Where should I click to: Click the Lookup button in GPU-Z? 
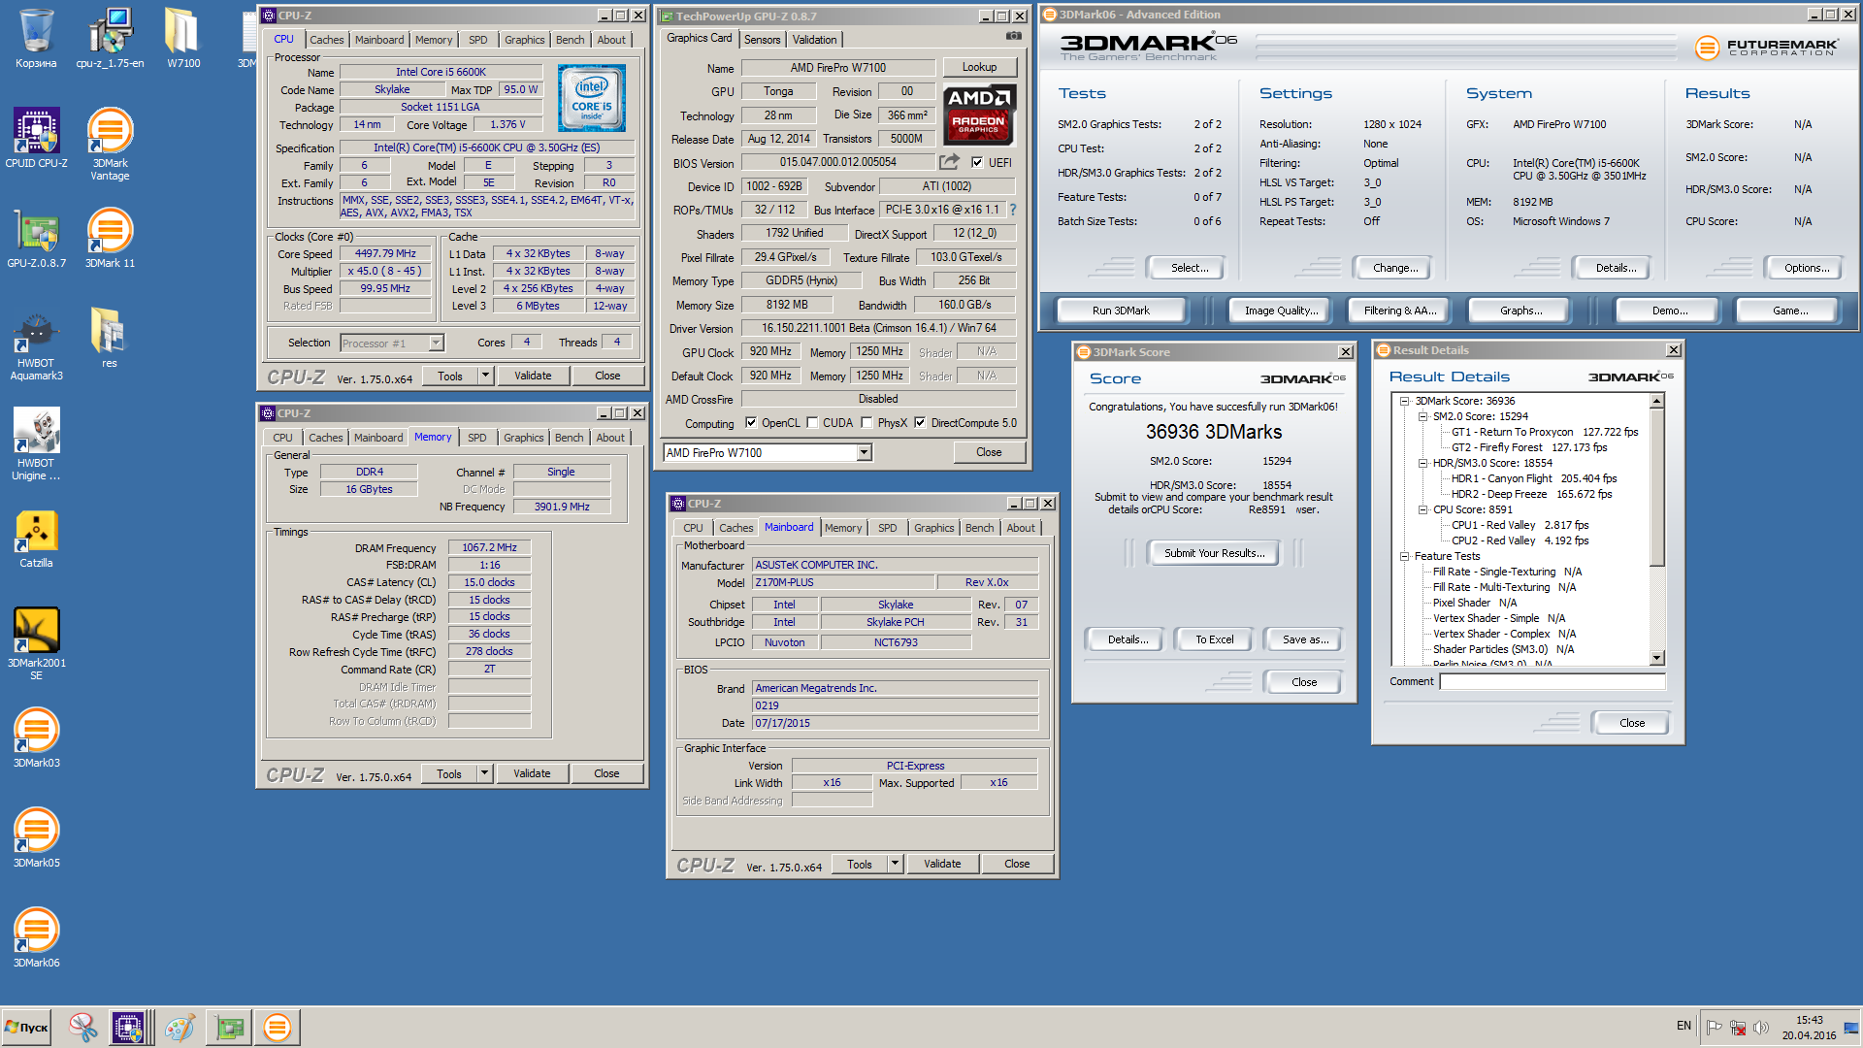tap(979, 67)
